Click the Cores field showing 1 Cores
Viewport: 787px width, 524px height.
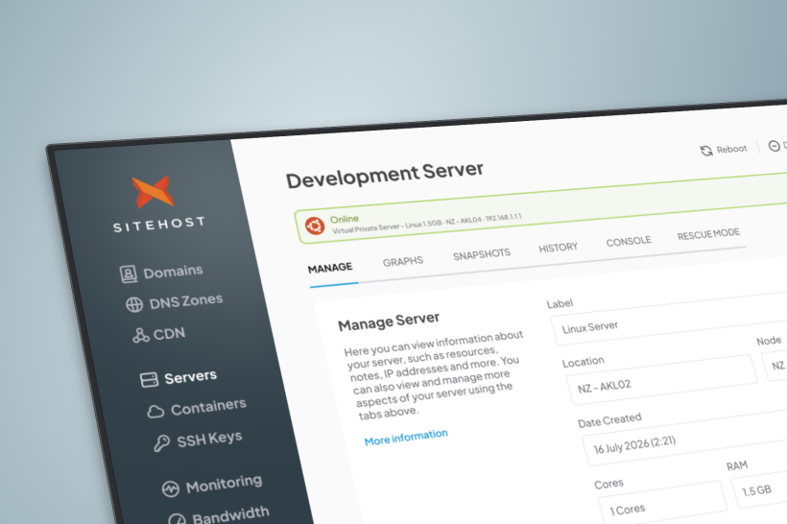coord(662,503)
